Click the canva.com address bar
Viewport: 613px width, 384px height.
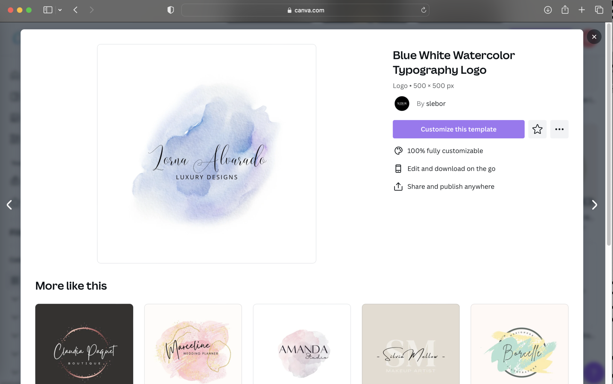pos(305,10)
